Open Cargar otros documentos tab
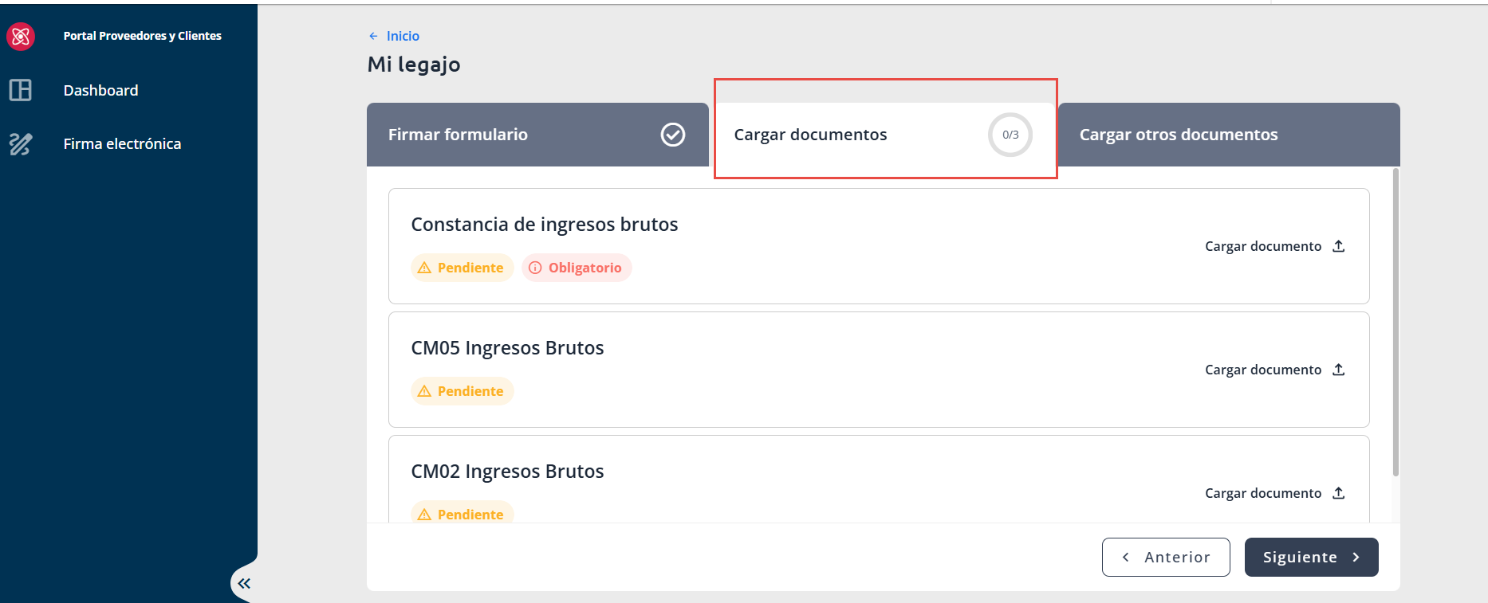This screenshot has width=1488, height=603. [1229, 135]
